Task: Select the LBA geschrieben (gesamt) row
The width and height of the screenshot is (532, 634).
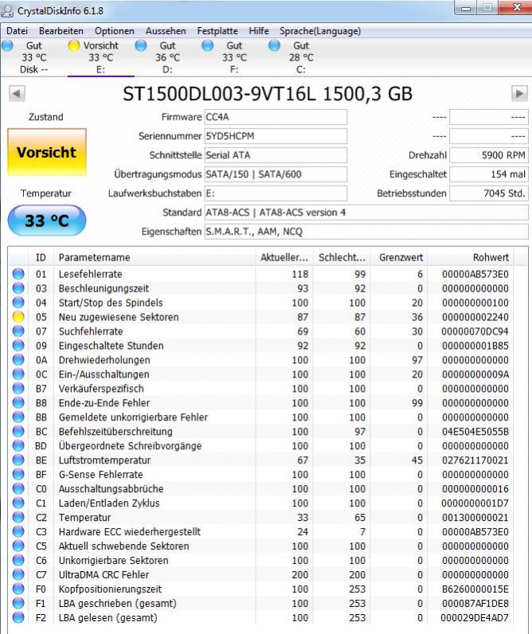Action: click(x=260, y=603)
